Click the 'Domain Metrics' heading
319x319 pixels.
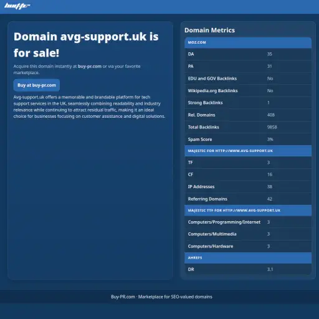209,31
